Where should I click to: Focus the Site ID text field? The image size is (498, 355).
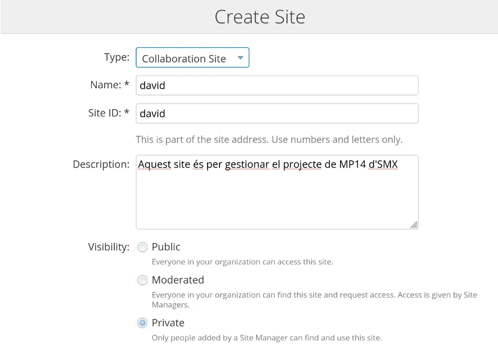[x=277, y=113]
